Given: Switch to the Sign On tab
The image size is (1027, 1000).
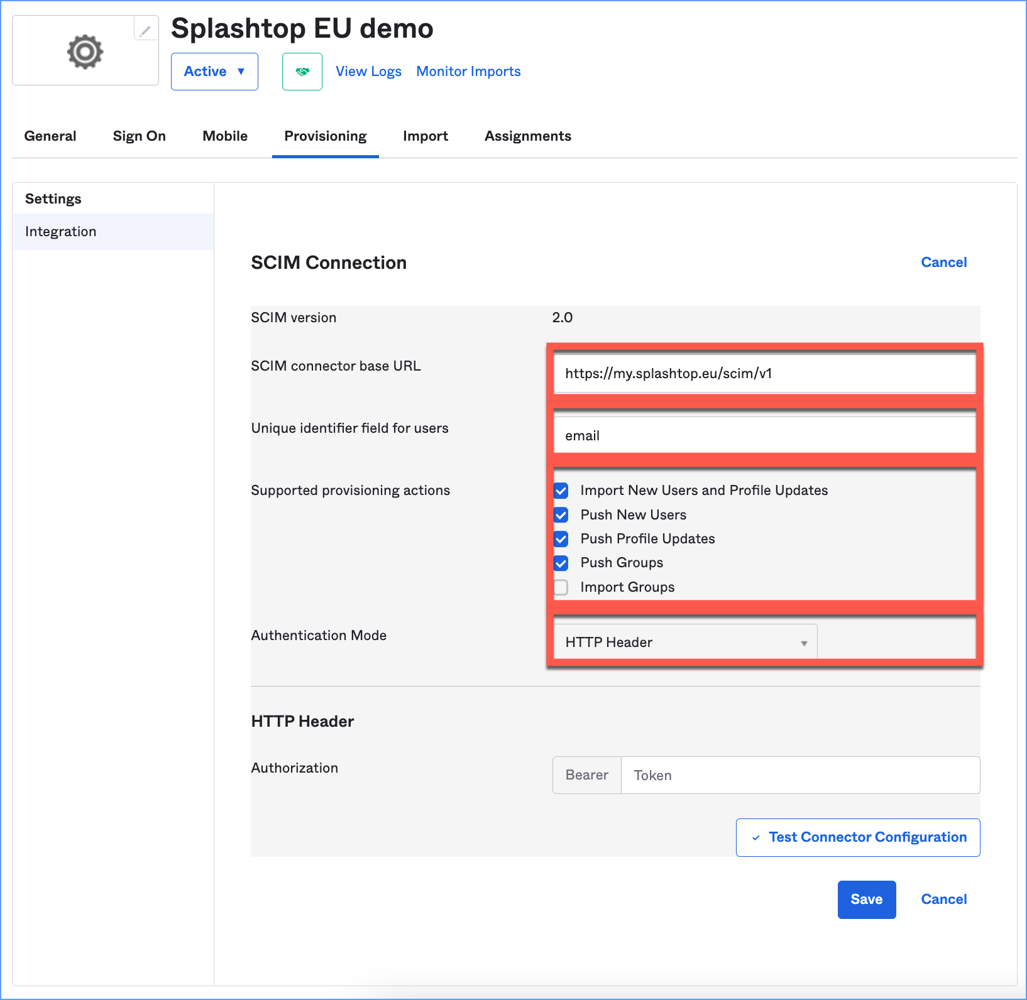Looking at the screenshot, I should tap(140, 136).
